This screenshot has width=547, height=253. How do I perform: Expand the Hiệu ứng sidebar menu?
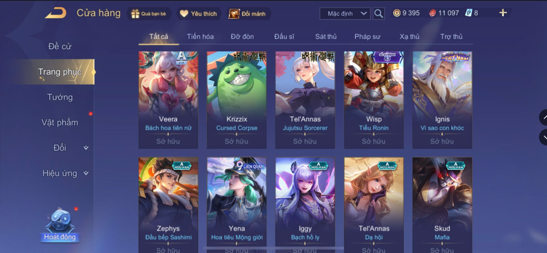86,173
